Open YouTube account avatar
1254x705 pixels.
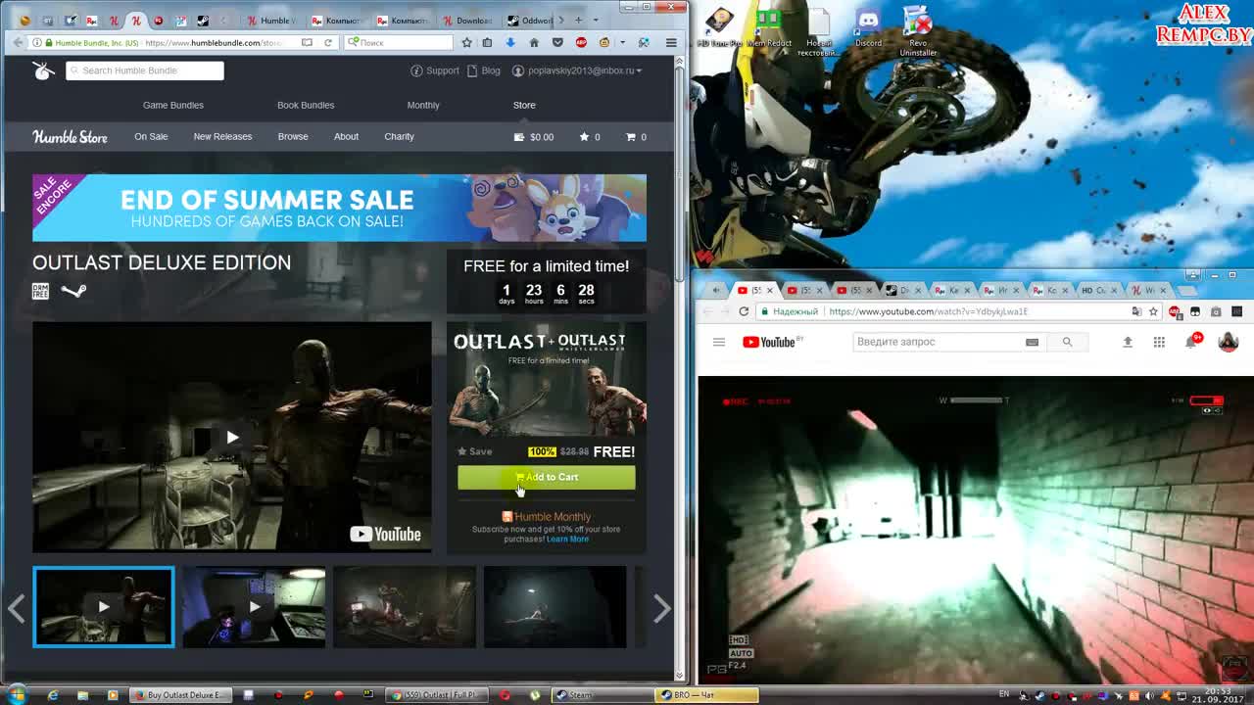[x=1228, y=342]
